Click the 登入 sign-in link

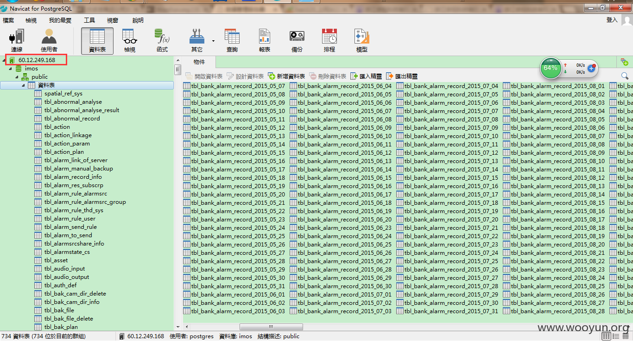tap(612, 20)
